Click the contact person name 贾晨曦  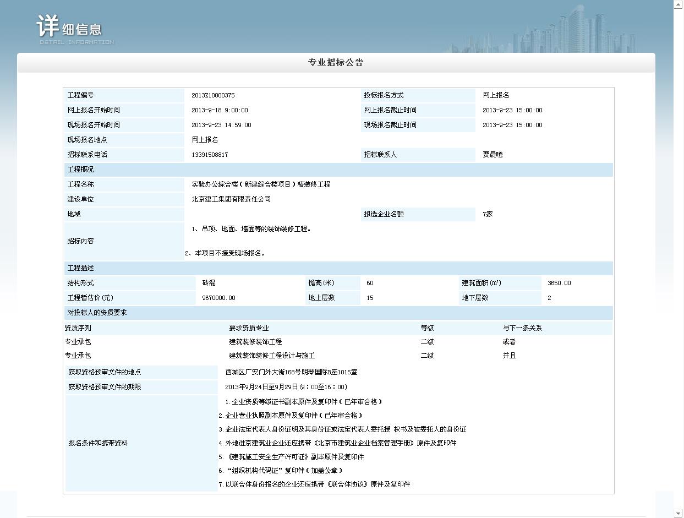493,155
